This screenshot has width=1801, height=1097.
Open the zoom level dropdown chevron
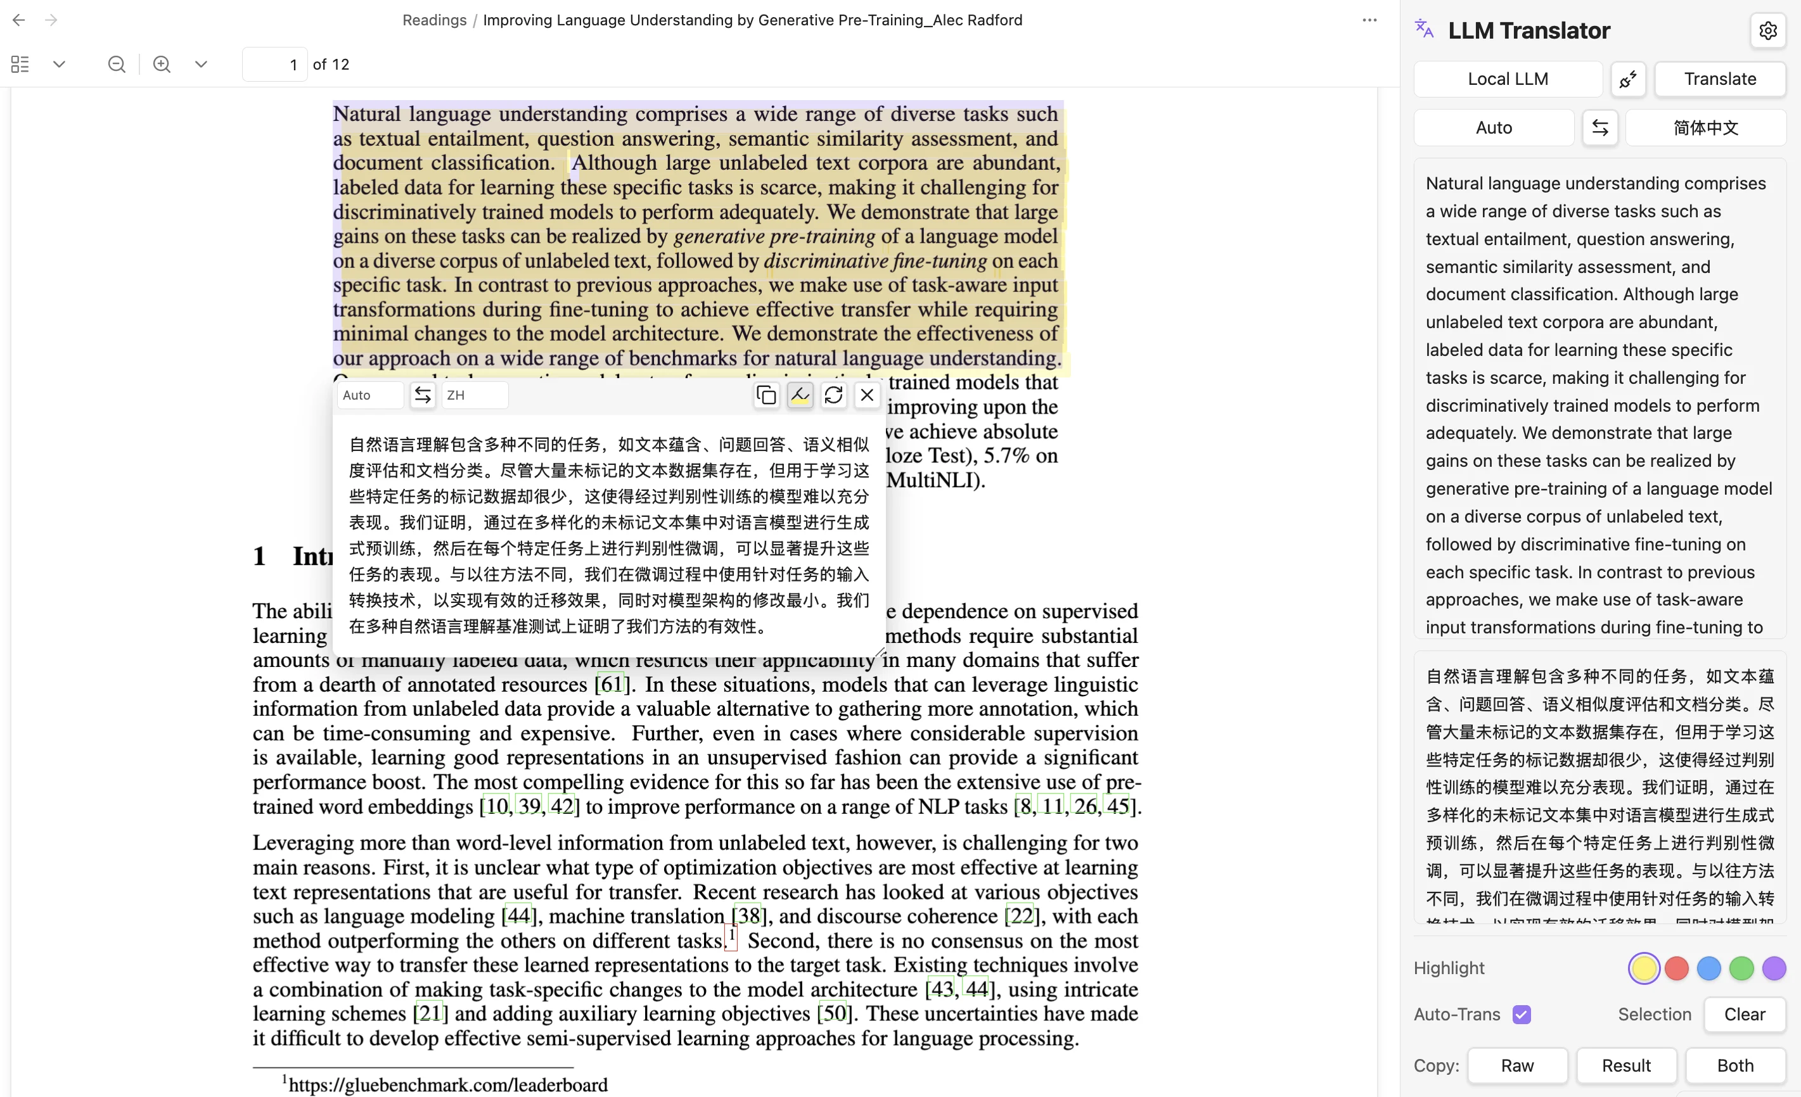pos(201,64)
